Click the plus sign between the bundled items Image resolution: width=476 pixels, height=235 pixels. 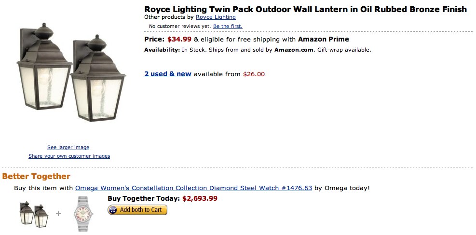pyautogui.click(x=58, y=214)
